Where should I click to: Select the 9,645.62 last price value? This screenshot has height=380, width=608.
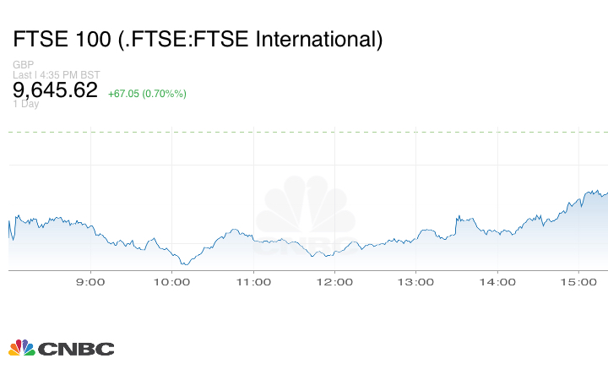coord(55,90)
